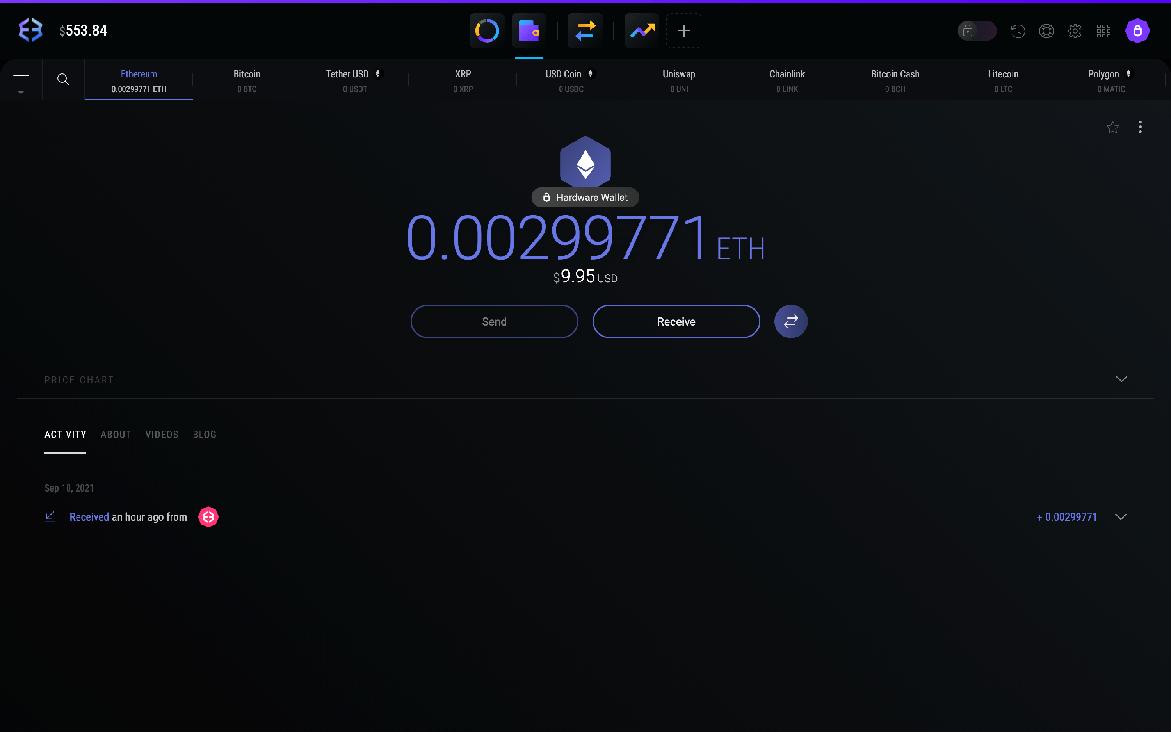Open the trending chart app icon
The image size is (1171, 732).
tap(642, 30)
